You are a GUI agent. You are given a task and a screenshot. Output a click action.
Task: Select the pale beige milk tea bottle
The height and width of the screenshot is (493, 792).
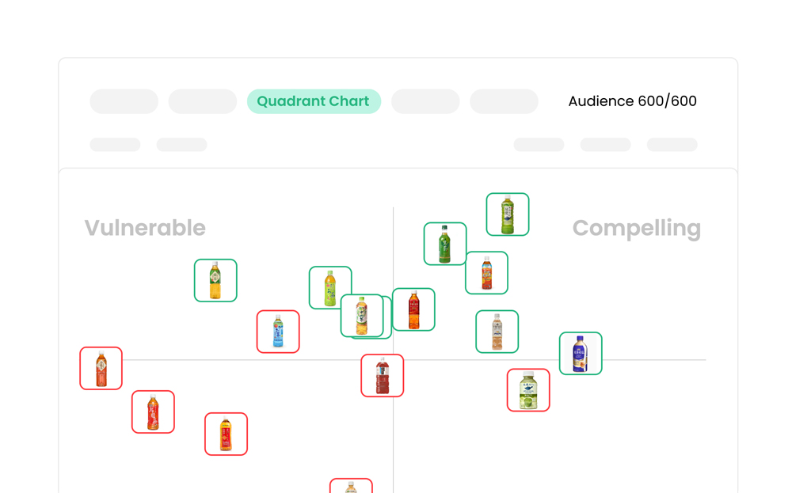pos(497,332)
